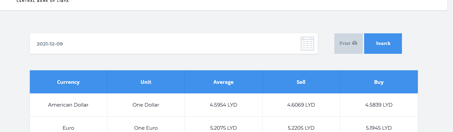Click the Buy column header
Image resolution: width=453 pixels, height=132 pixels.
point(379,82)
